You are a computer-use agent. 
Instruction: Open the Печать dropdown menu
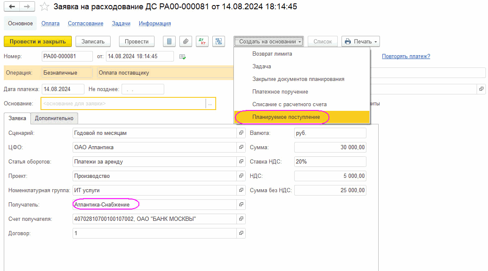click(x=361, y=41)
